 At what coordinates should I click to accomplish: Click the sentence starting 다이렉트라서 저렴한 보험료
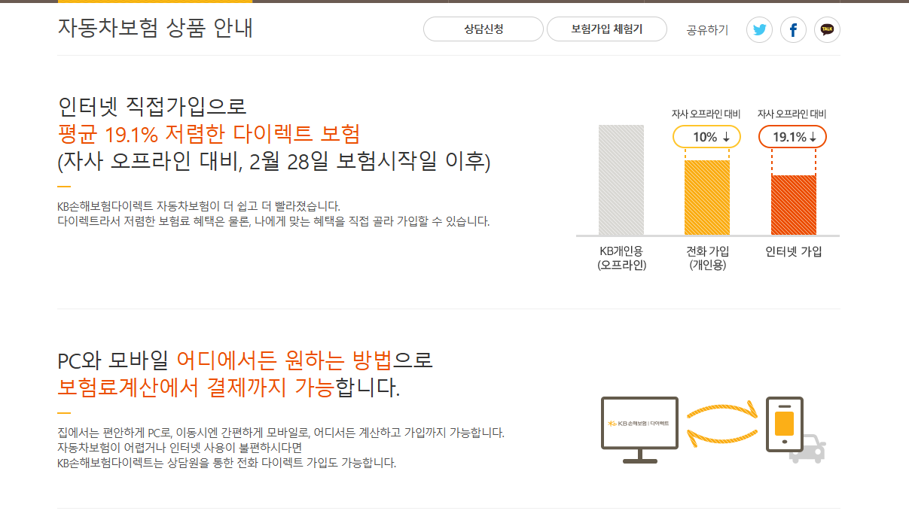click(x=273, y=221)
